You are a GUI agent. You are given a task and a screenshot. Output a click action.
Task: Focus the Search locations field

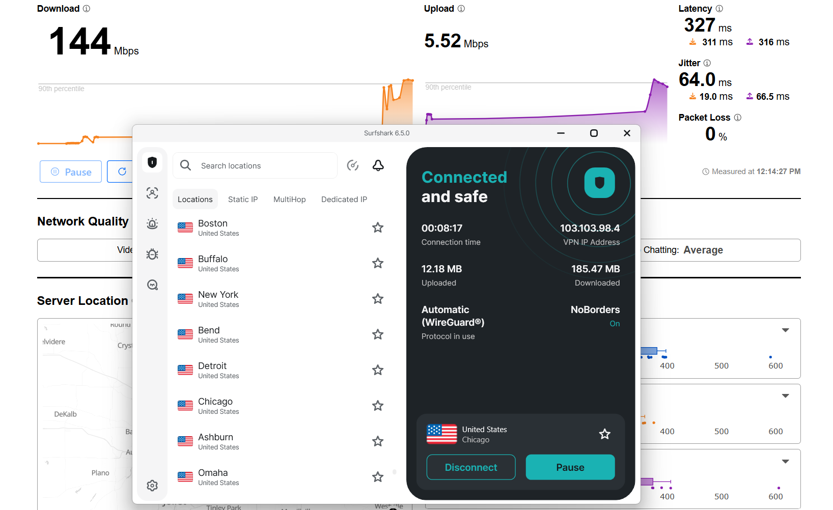point(255,165)
